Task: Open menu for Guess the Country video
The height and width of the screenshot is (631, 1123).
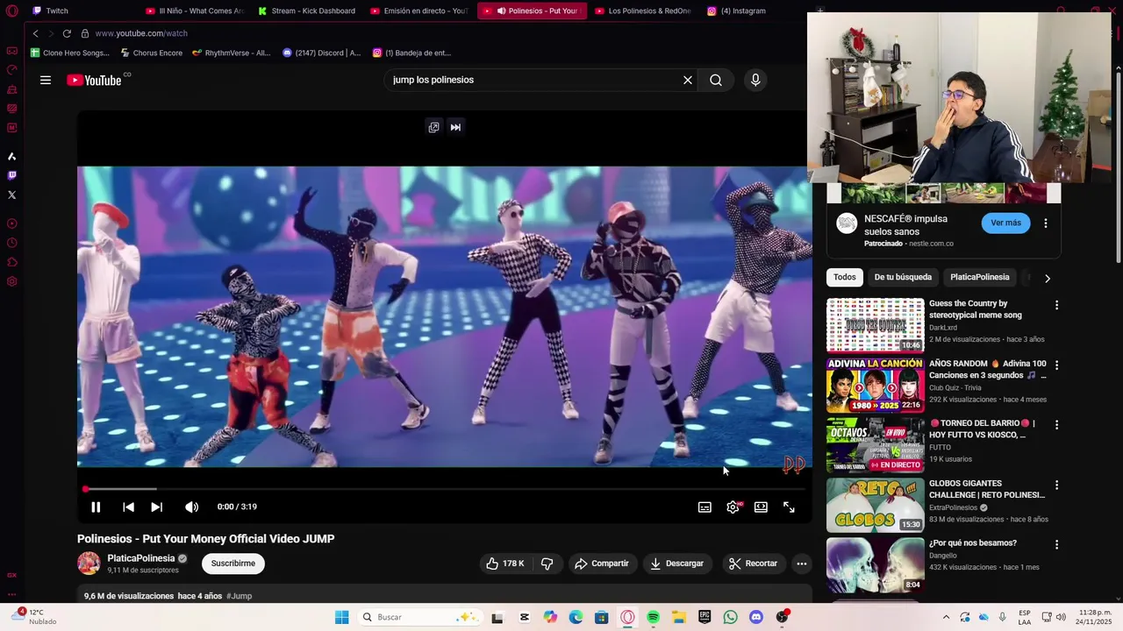Action: point(1056,305)
